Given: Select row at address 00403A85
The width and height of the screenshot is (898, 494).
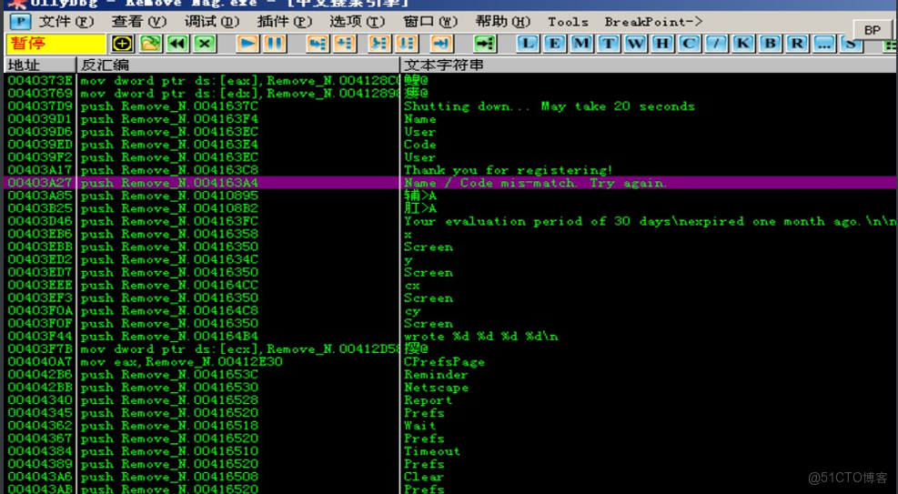Looking at the screenshot, I should 450,196.
